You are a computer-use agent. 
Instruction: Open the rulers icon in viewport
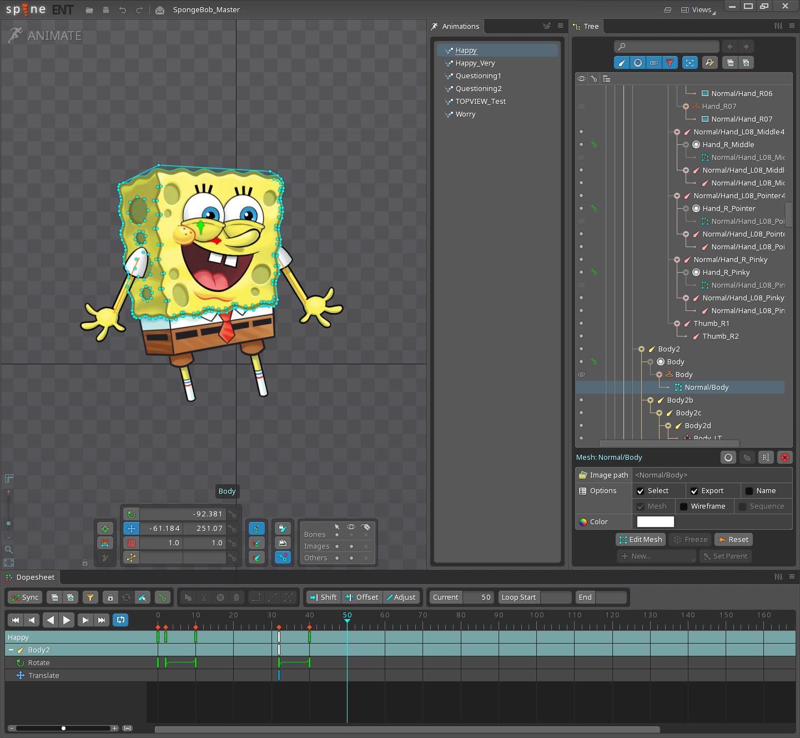click(9, 478)
